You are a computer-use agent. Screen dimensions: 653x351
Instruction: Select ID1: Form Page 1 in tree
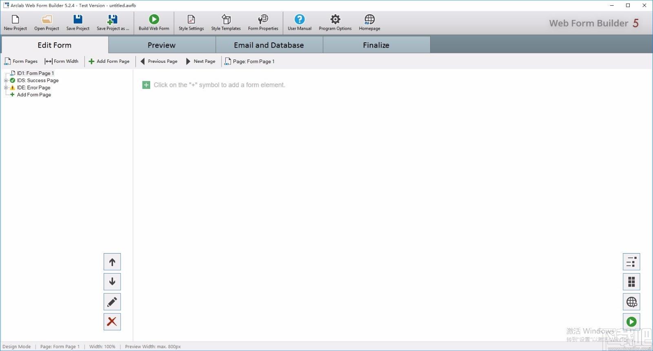point(35,73)
